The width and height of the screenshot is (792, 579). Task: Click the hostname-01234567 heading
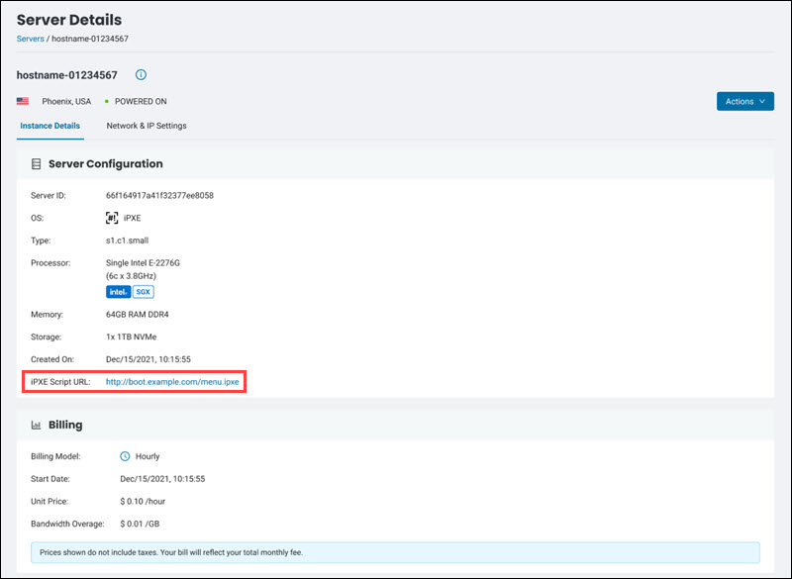(x=66, y=75)
